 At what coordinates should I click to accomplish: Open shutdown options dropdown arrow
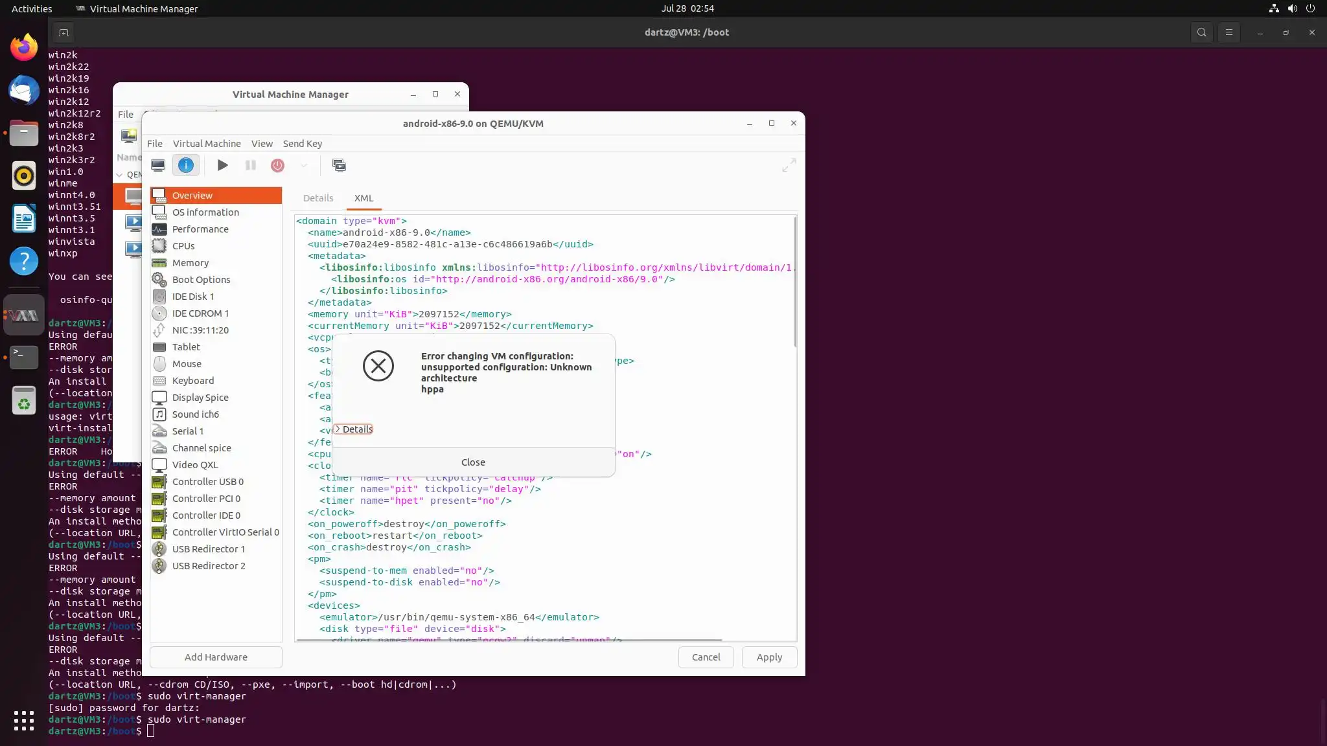point(304,165)
